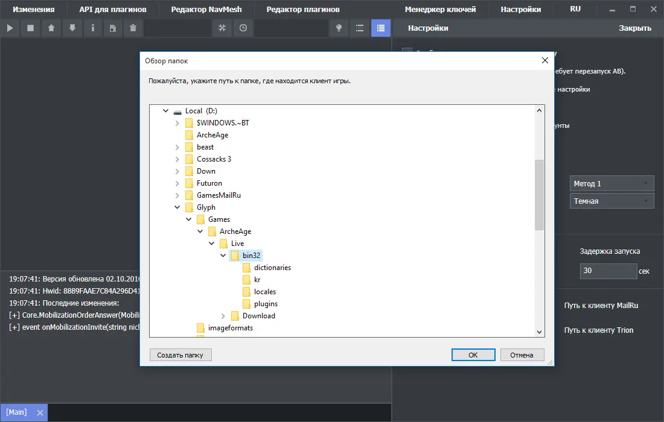This screenshot has width=664, height=422.
Task: Switch to the compact list view button
Action: [x=360, y=28]
